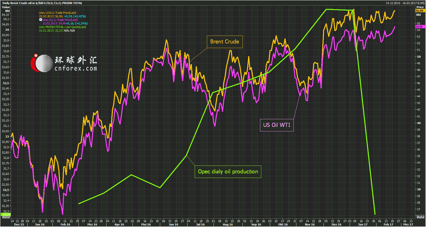
Task: Click the 'Feb 16' month label on the time axis
Action: coord(65,225)
